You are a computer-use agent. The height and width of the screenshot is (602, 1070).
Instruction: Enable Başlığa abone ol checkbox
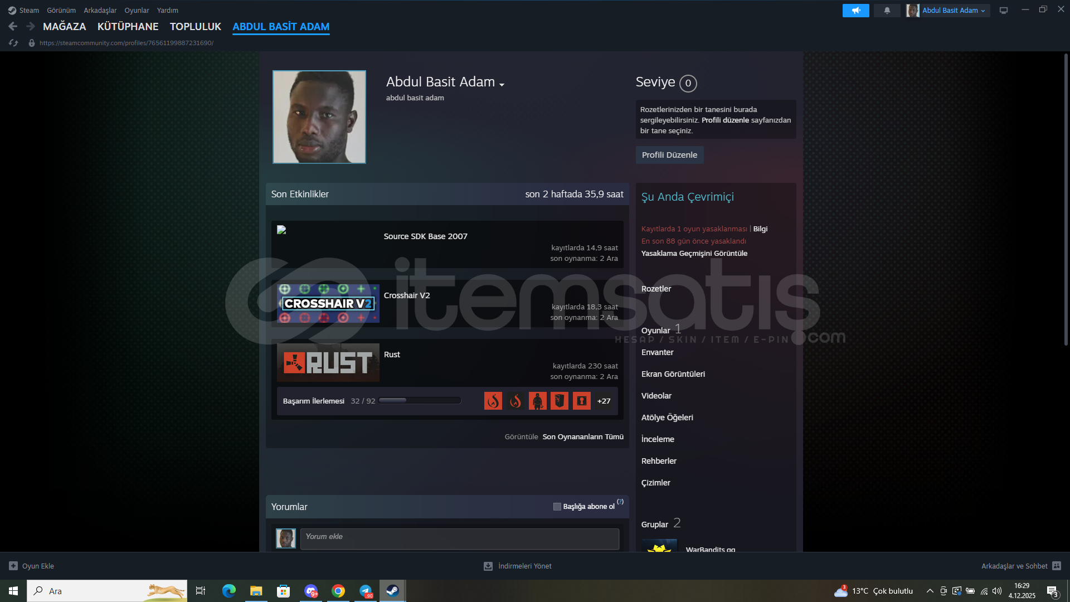557,507
